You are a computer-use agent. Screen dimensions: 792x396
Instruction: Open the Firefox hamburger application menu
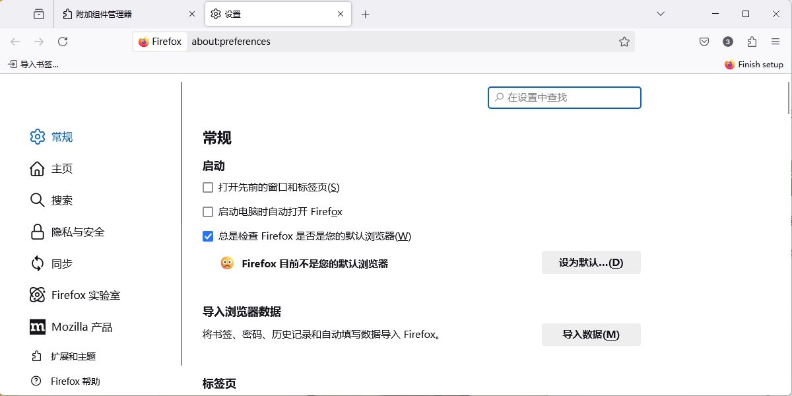tap(775, 42)
